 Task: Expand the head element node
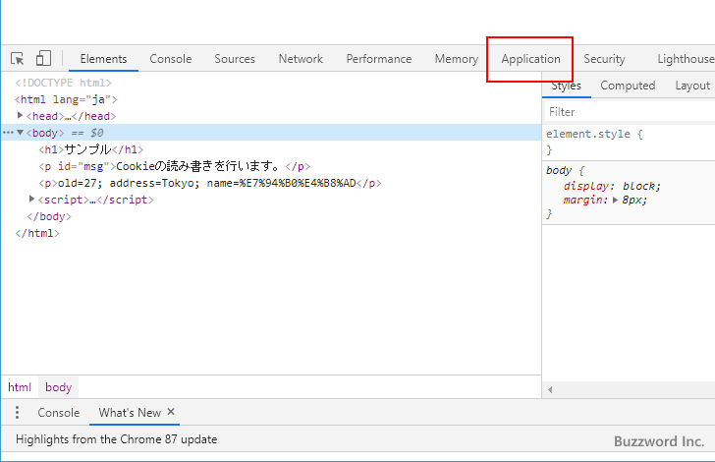pos(20,116)
